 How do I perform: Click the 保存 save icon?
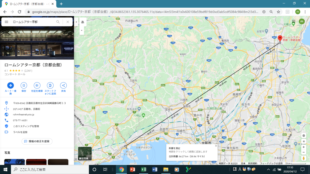point(24,85)
